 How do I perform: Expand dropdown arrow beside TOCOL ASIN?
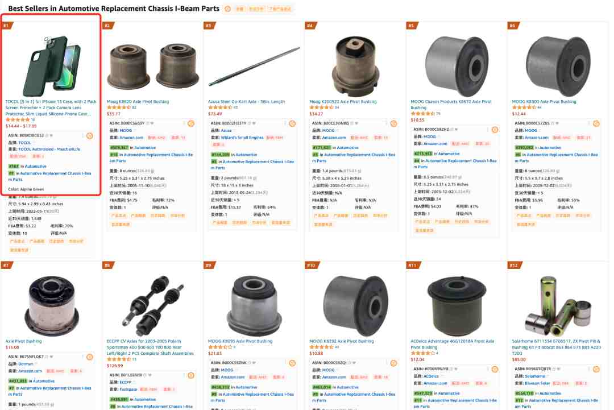pos(51,135)
